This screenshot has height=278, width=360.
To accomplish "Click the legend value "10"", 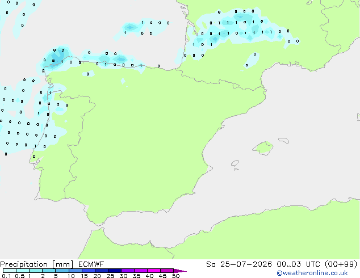I will 71,276.
